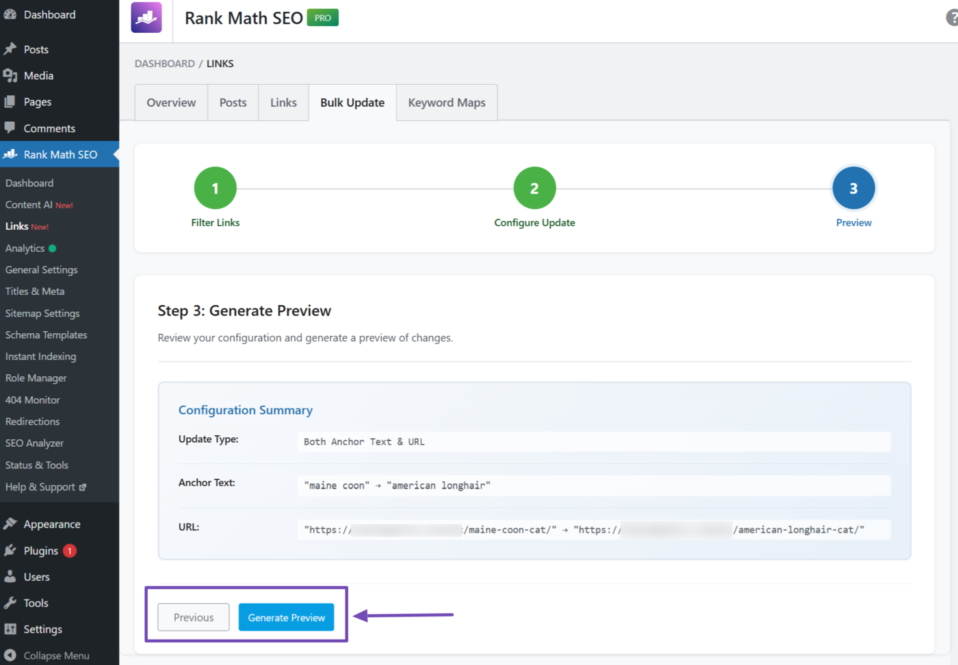Image resolution: width=958 pixels, height=665 pixels.
Task: Click the Anchor Text summary field
Action: tap(593, 485)
